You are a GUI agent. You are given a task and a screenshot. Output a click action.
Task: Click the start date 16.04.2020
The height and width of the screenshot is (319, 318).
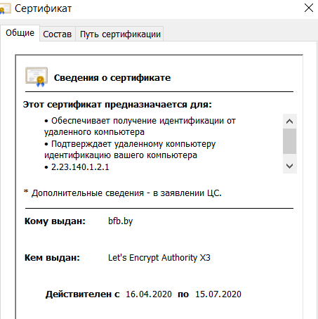149,294
